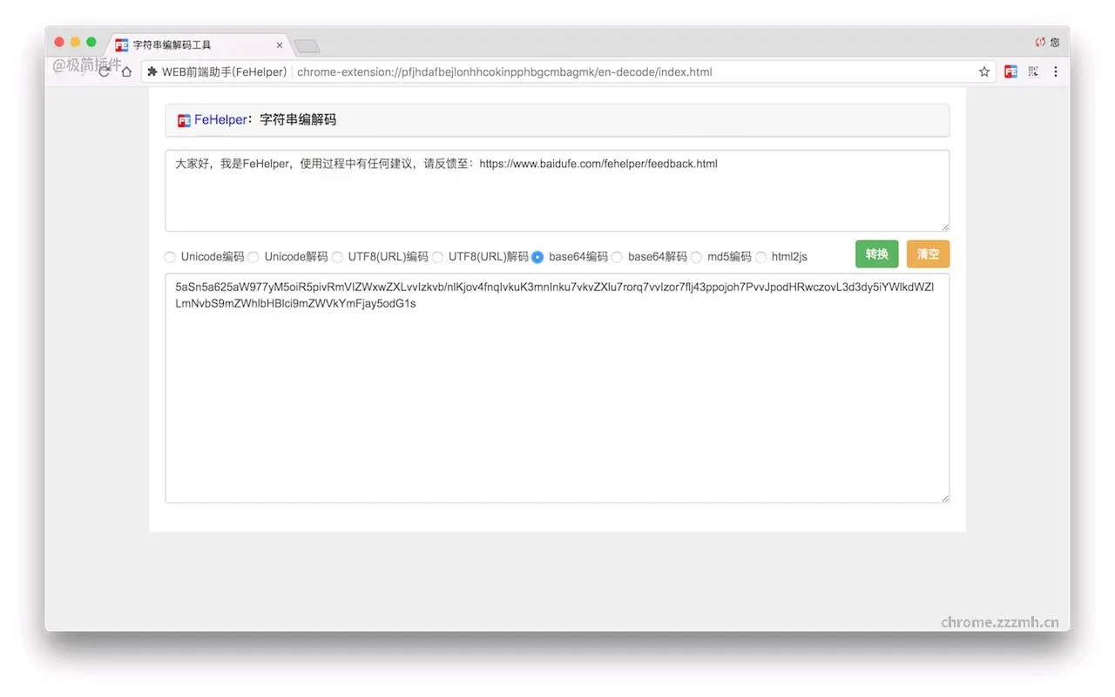Click inside the base64 output textarea
Viewport: 1115px width, 697px height.
pyautogui.click(x=557, y=388)
